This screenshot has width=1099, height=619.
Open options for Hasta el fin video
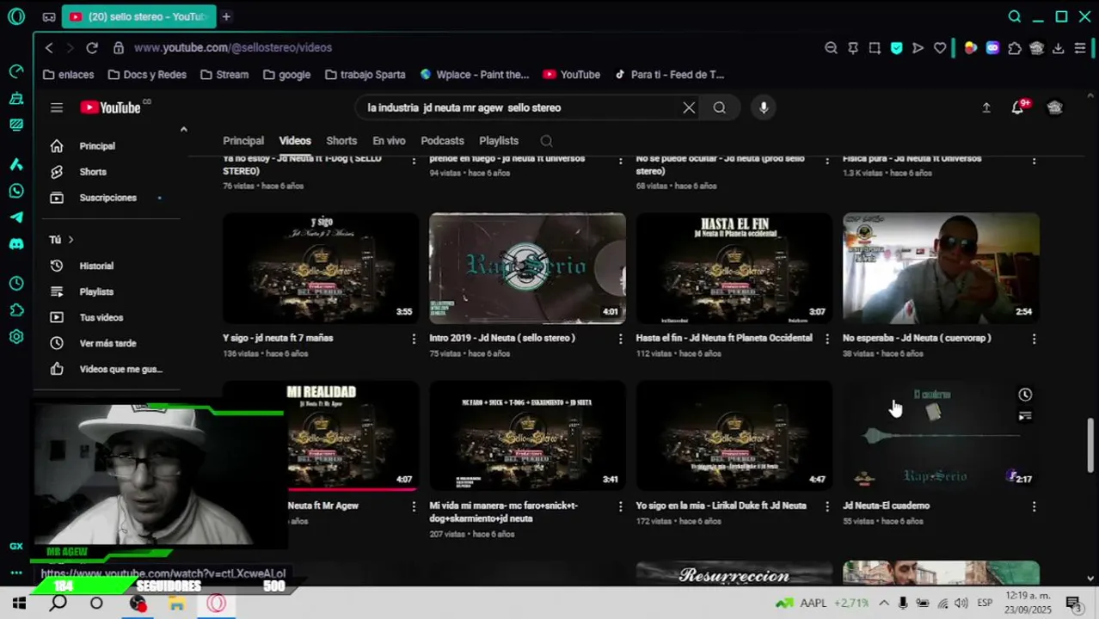(827, 339)
